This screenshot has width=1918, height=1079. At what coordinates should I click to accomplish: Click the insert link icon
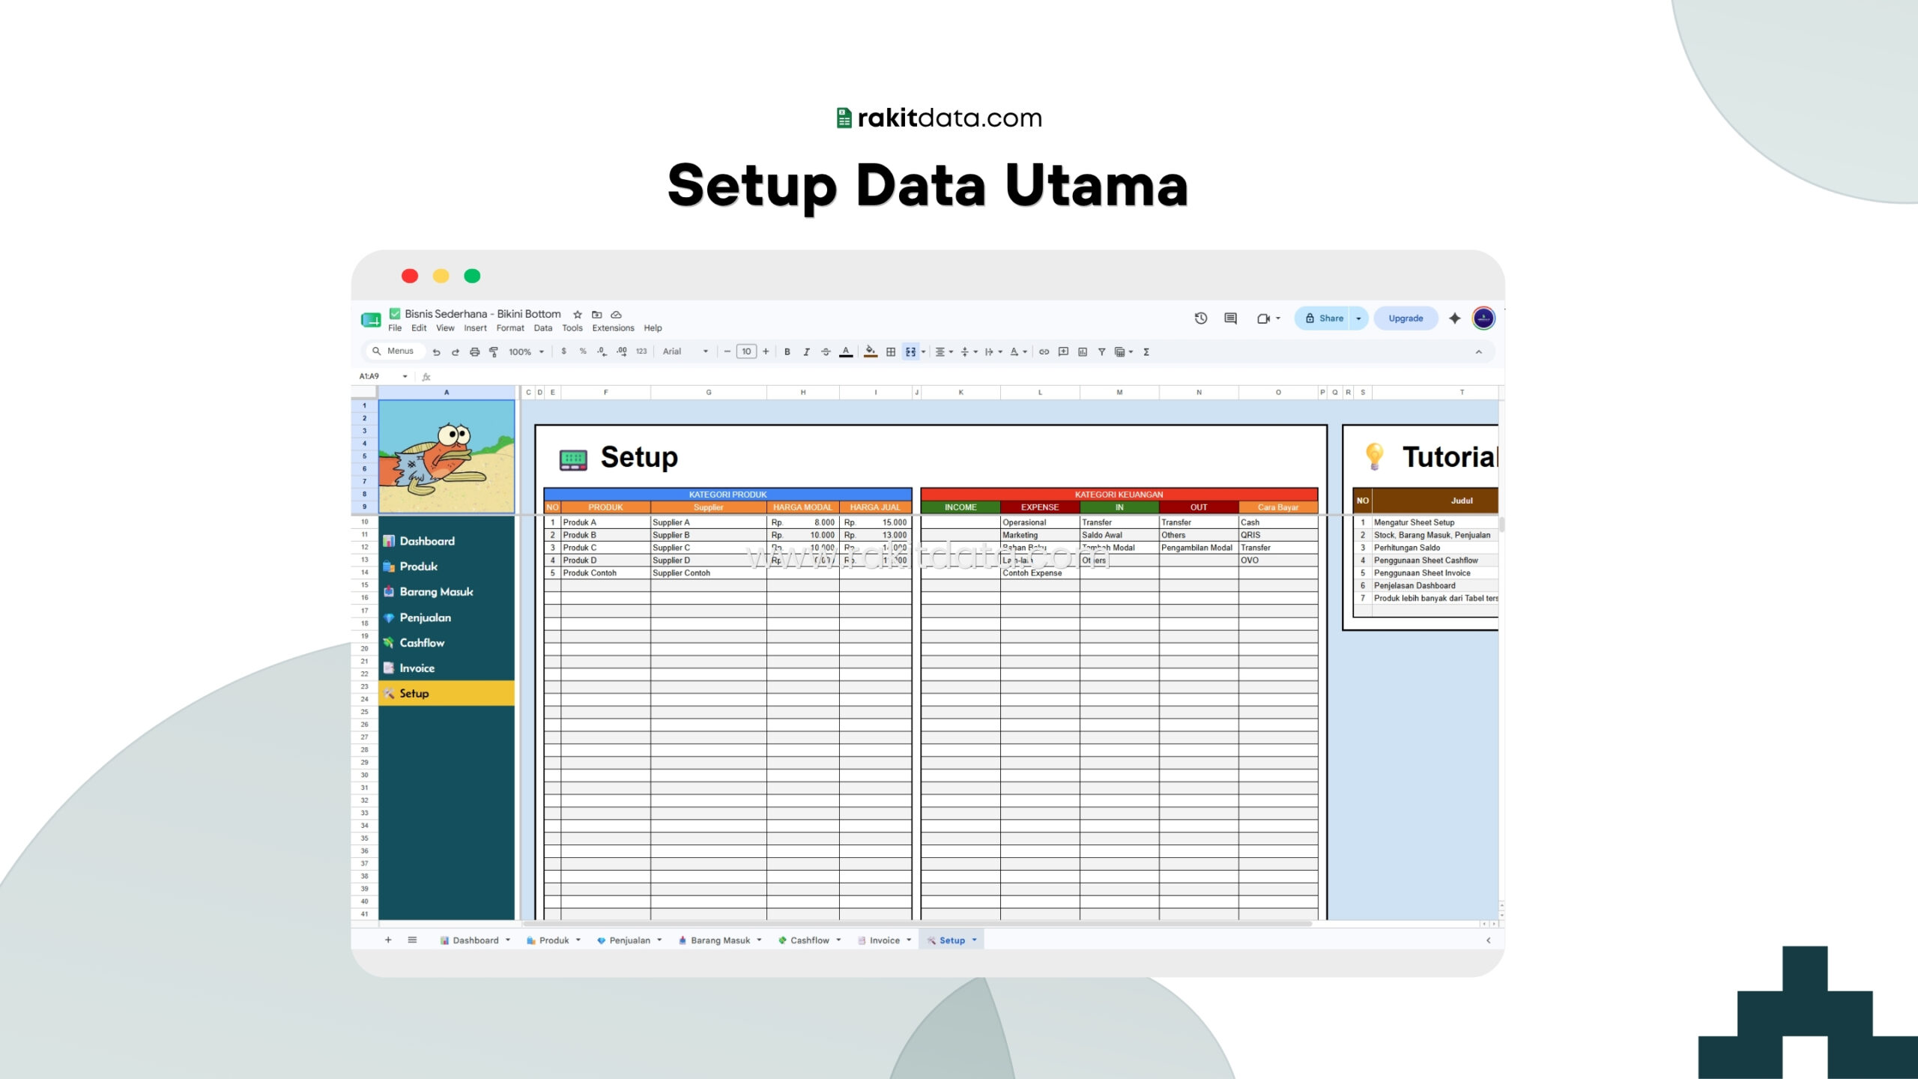(1044, 351)
